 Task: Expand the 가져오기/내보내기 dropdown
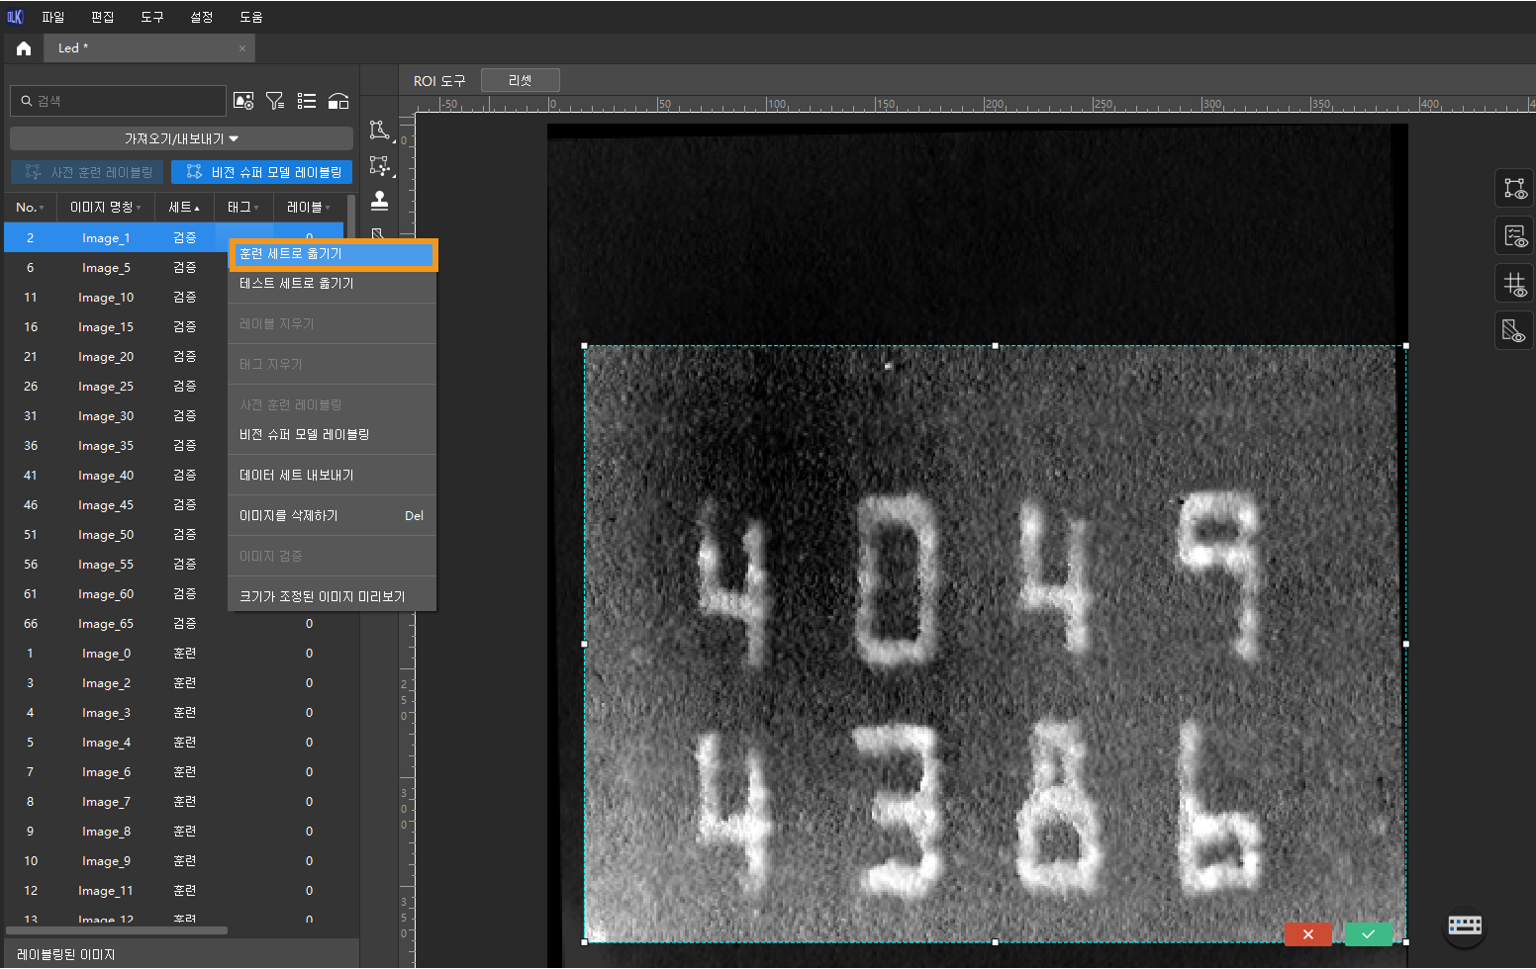(181, 138)
